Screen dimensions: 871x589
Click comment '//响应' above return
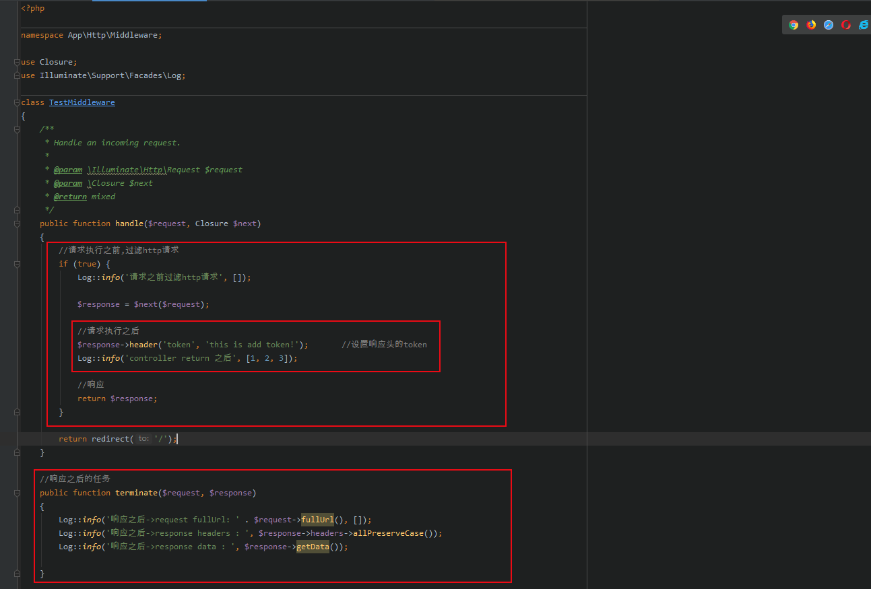point(91,385)
